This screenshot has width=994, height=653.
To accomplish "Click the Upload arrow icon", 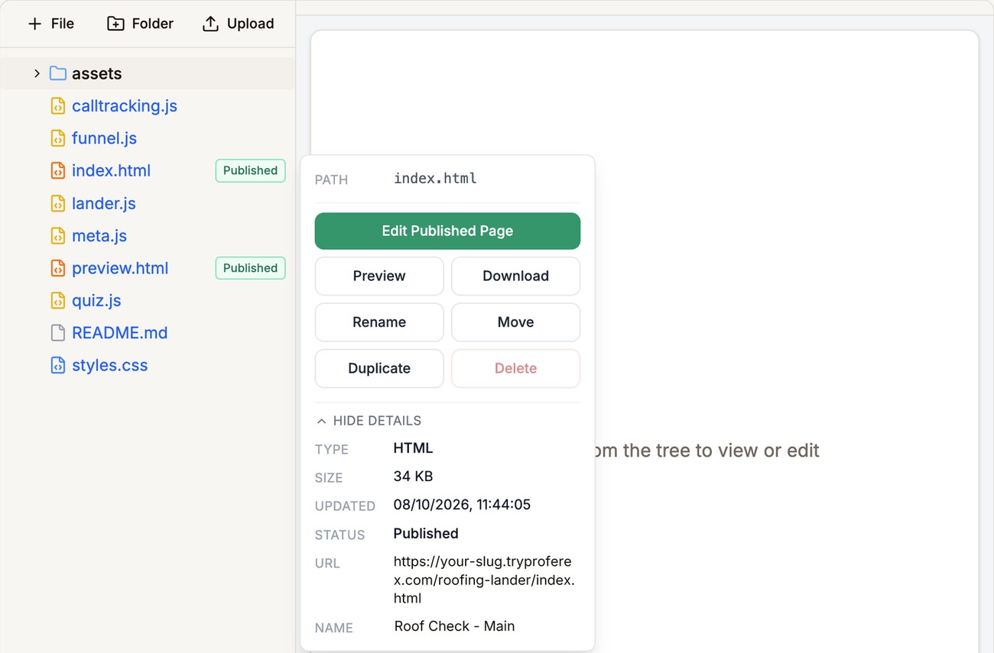I will tap(210, 24).
